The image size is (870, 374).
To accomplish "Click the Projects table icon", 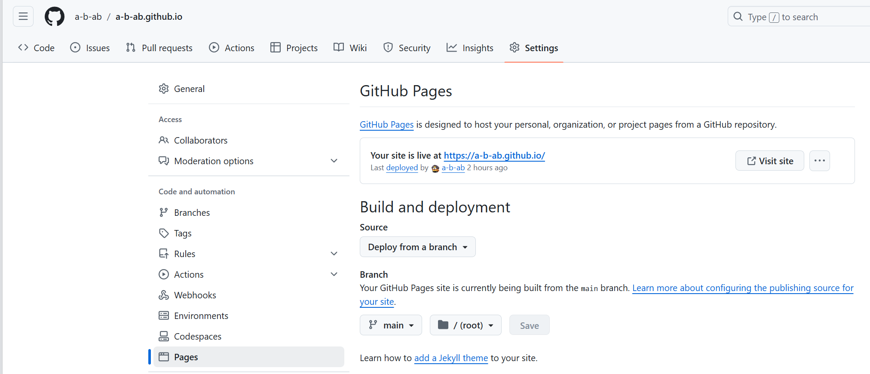I will (x=276, y=48).
